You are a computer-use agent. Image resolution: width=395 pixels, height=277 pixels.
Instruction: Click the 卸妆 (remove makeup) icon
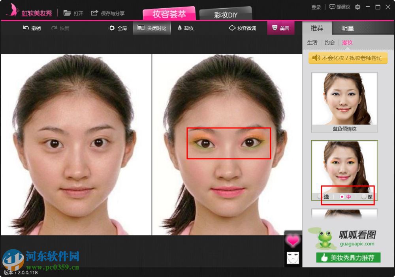[185, 28]
